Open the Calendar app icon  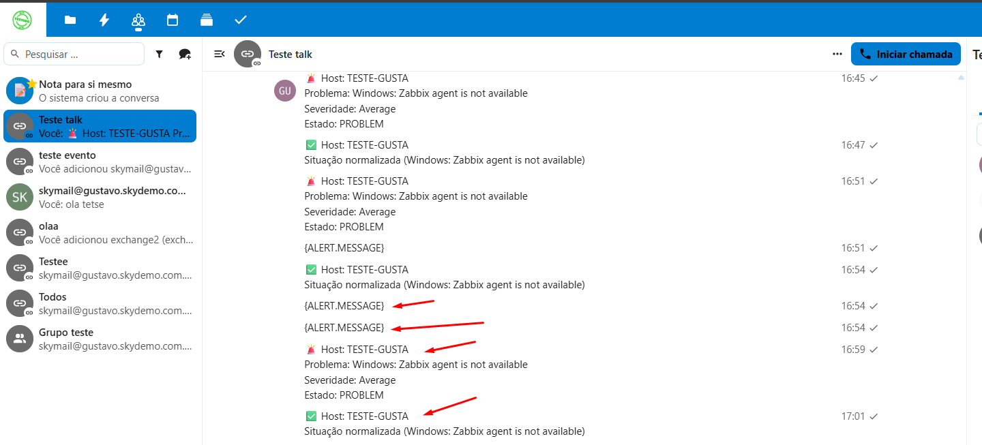(173, 20)
